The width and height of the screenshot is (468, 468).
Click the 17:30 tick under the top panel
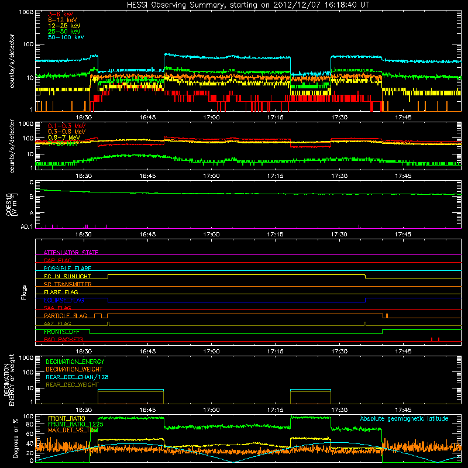click(x=339, y=118)
